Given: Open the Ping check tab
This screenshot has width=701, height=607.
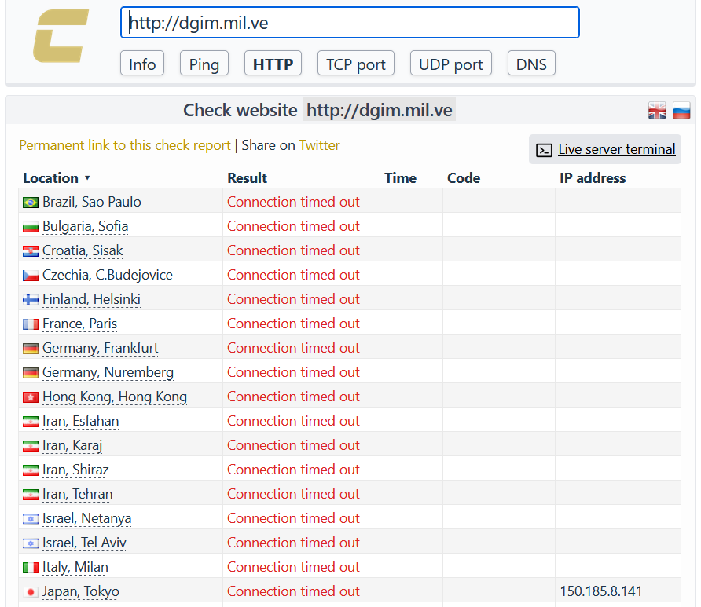Looking at the screenshot, I should point(204,64).
